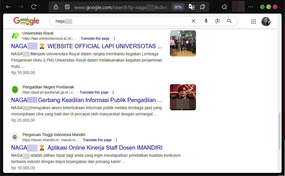Click Translate this page for Universitas Royal

[95, 38]
